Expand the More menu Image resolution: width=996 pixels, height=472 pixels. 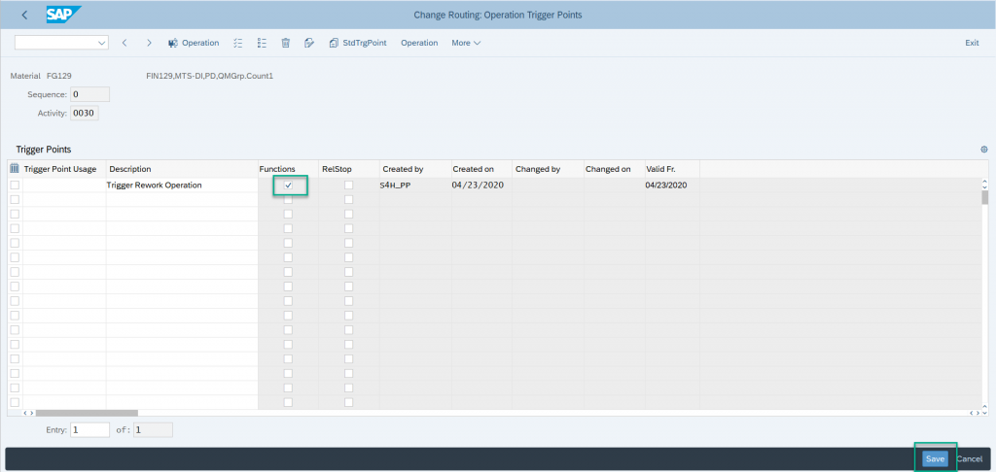pyautogui.click(x=466, y=43)
